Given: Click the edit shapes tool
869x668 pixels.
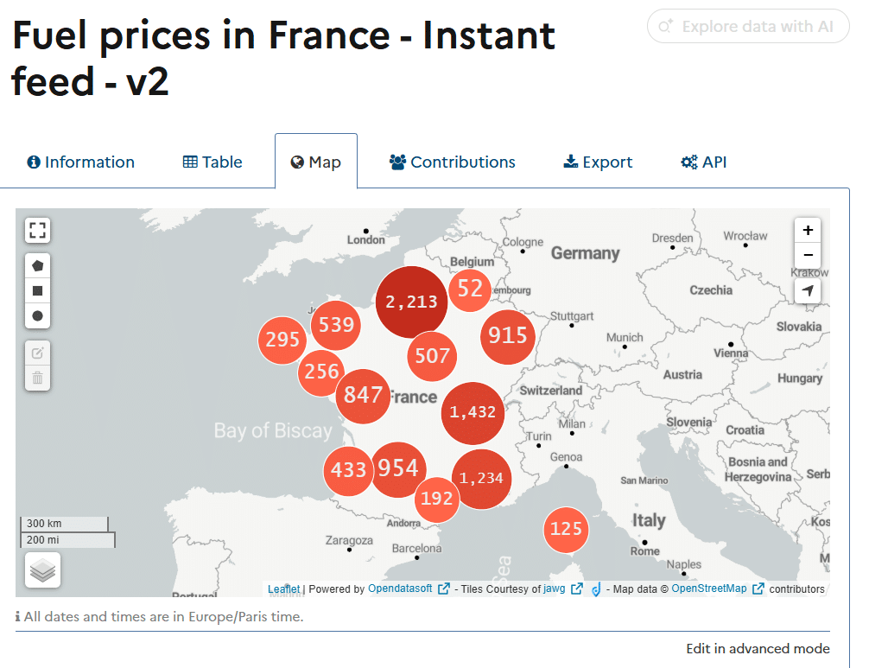Looking at the screenshot, I should [38, 353].
